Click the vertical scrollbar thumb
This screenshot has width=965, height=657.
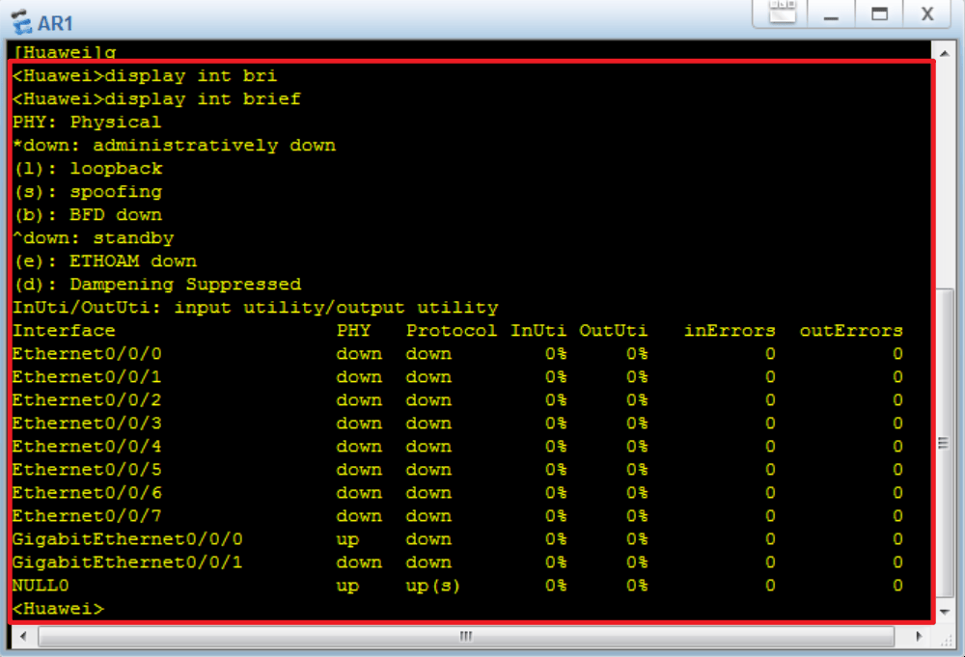click(944, 444)
